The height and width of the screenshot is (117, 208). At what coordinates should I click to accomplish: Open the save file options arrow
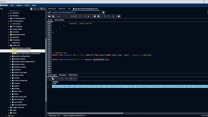tap(56, 16)
